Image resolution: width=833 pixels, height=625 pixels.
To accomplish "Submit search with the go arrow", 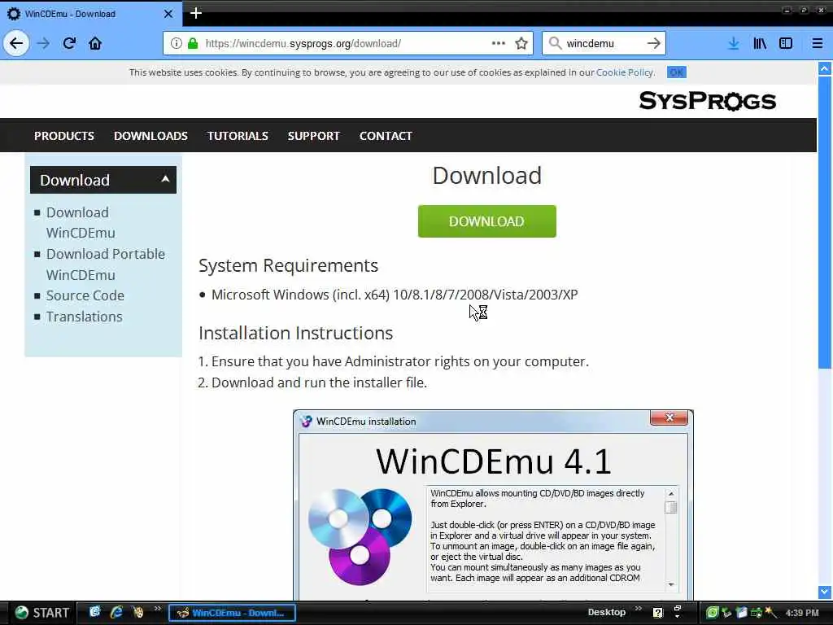I will [x=654, y=43].
